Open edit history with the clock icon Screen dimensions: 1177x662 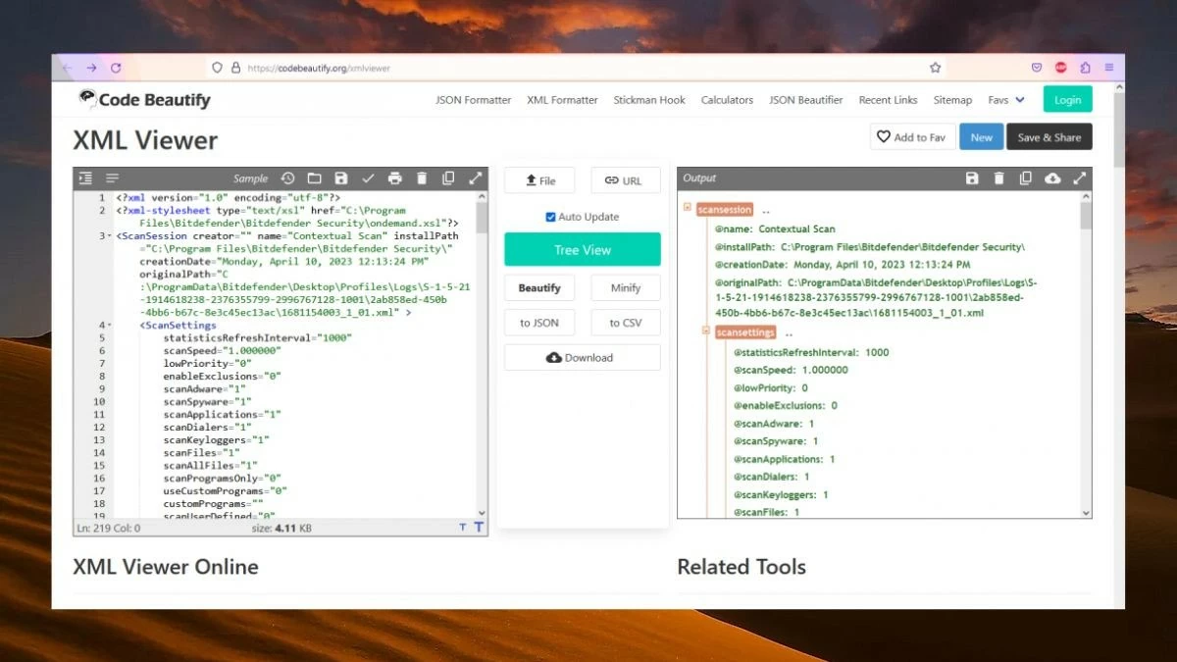coord(287,178)
